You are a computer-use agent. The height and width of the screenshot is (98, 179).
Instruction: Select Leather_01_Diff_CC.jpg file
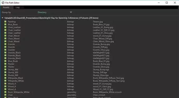104,30
